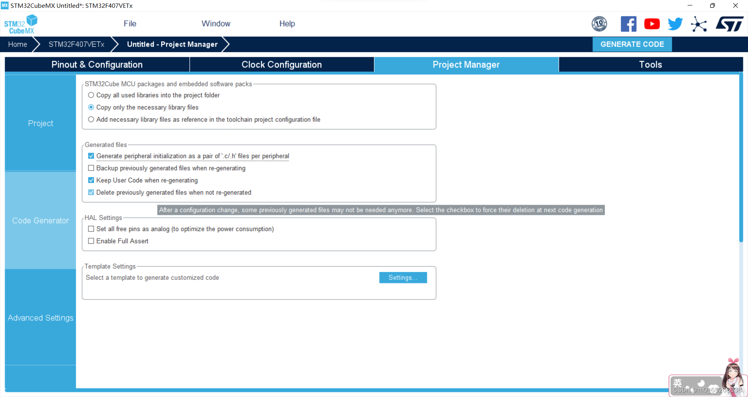Toggle Delete previously generated files checkbox
This screenshot has height=397, width=748.
click(91, 192)
